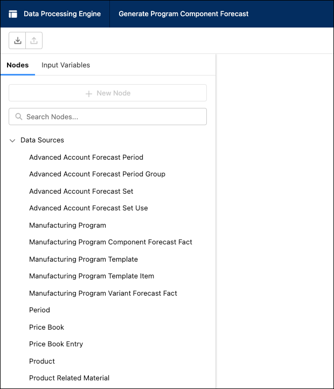Select the Data Sources heading
The height and width of the screenshot is (389, 334).
tap(42, 140)
